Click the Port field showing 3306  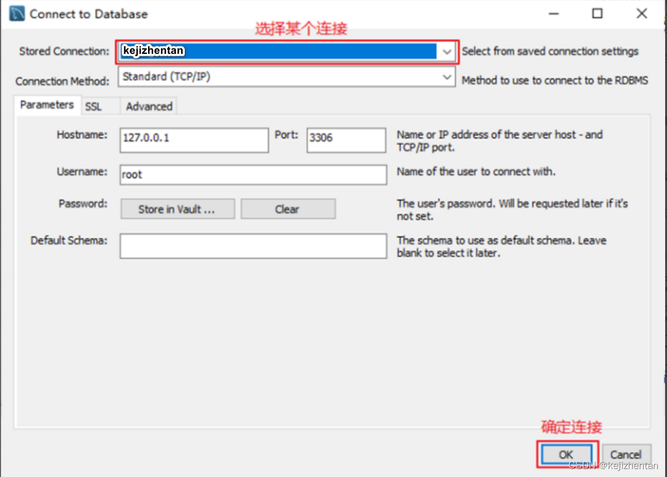[346, 140]
